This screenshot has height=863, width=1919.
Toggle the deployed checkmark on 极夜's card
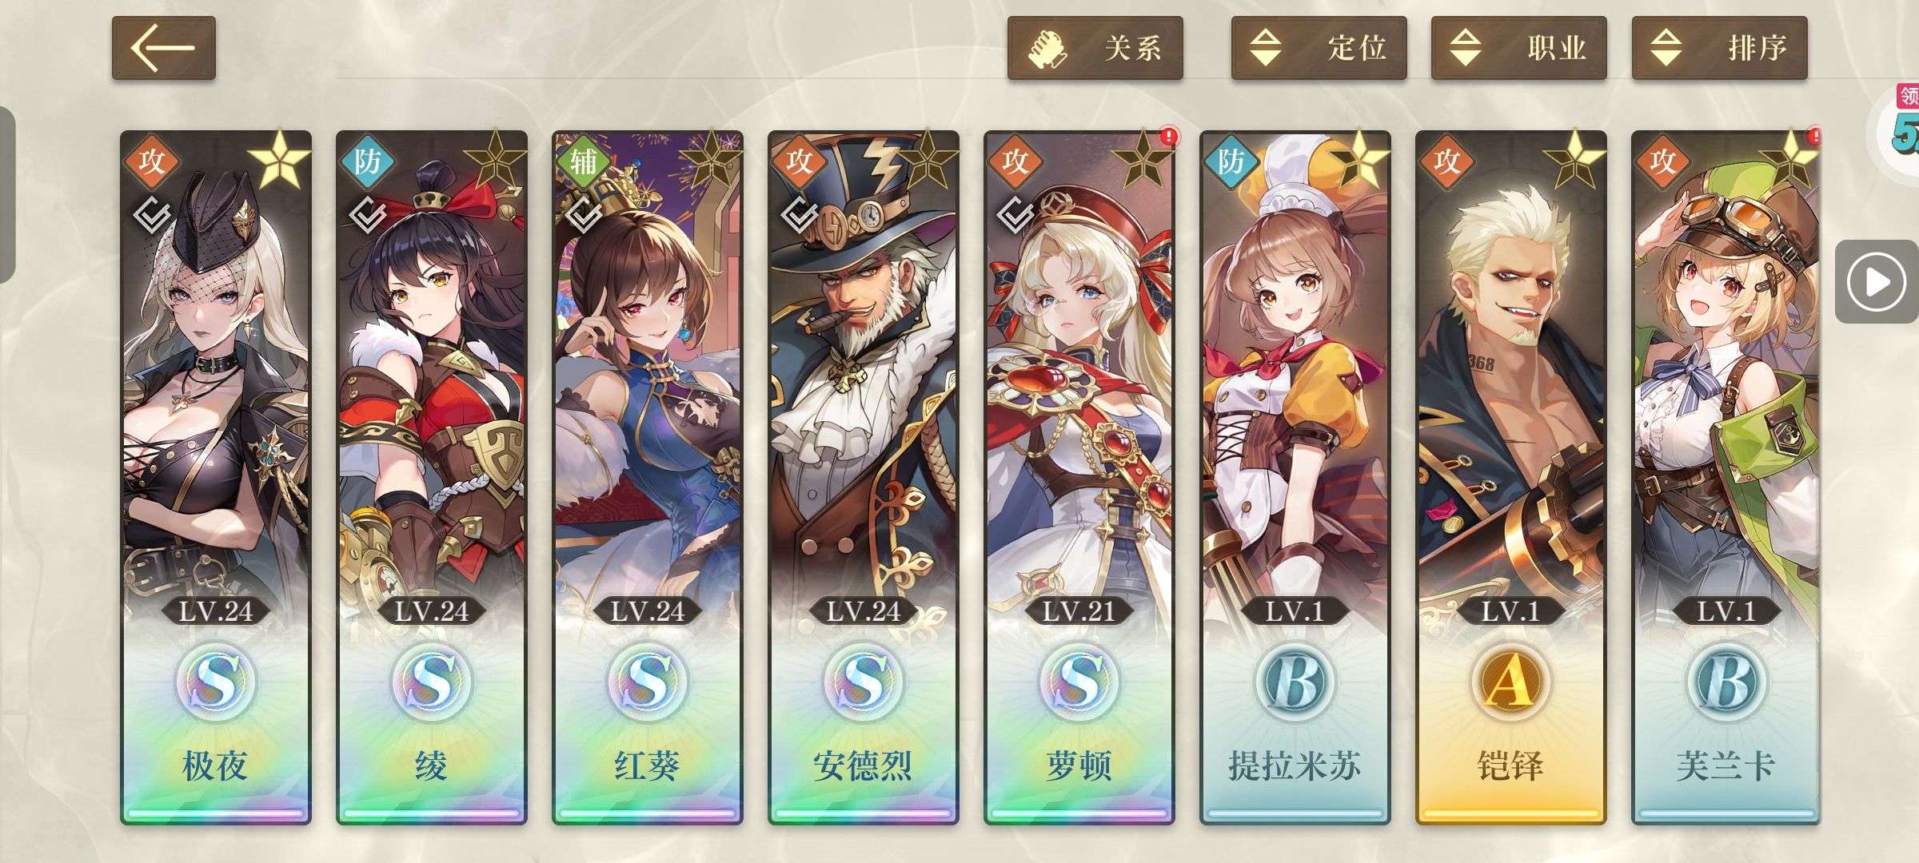point(152,214)
